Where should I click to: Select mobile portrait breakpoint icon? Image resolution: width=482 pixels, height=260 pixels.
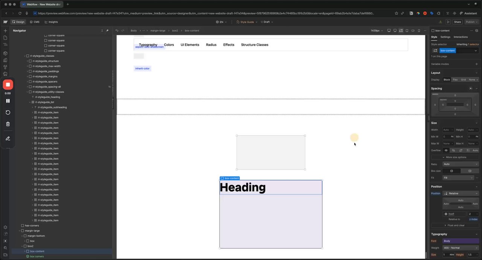(419, 30)
